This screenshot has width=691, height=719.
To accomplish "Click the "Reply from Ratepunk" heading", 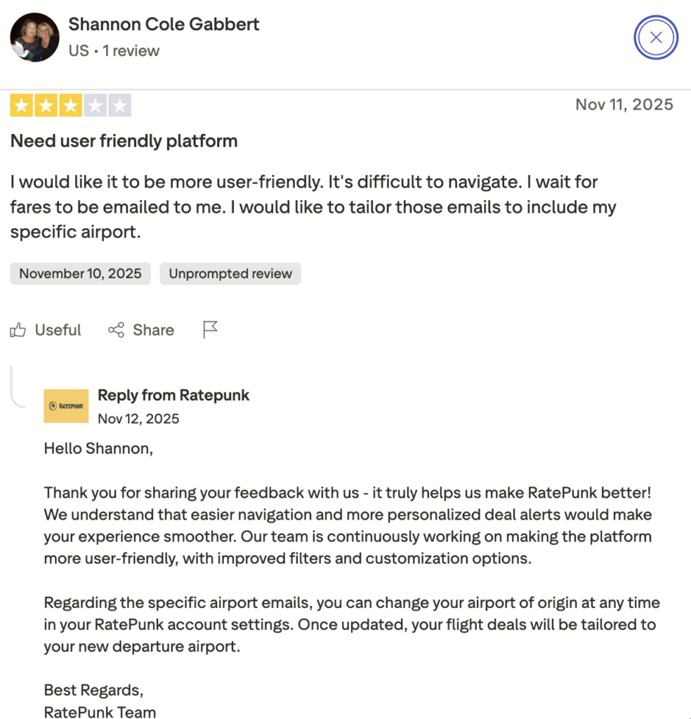I will (173, 395).
